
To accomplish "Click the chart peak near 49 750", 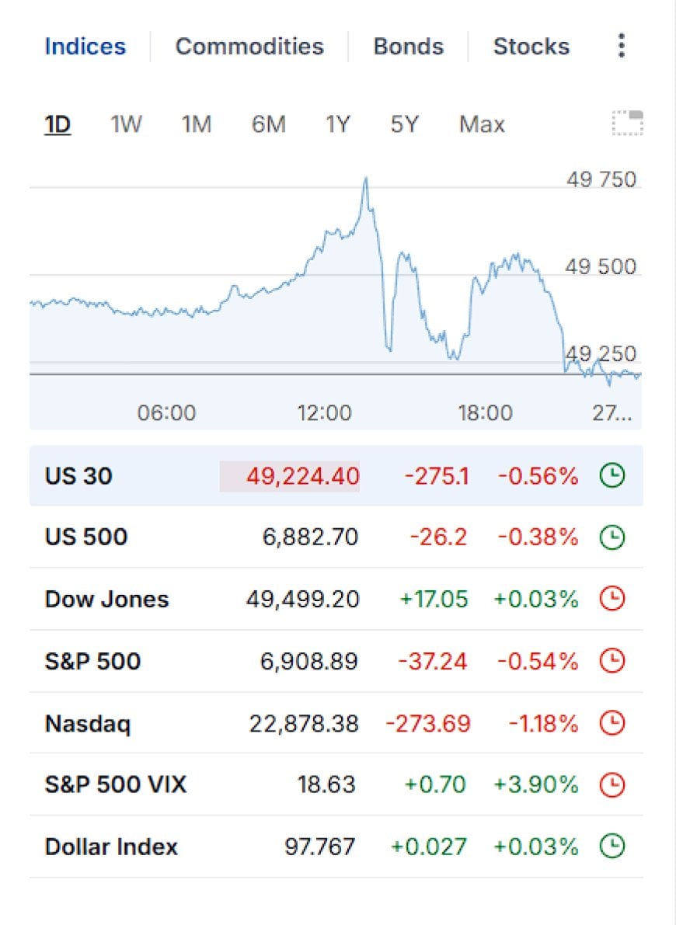I will (x=366, y=179).
